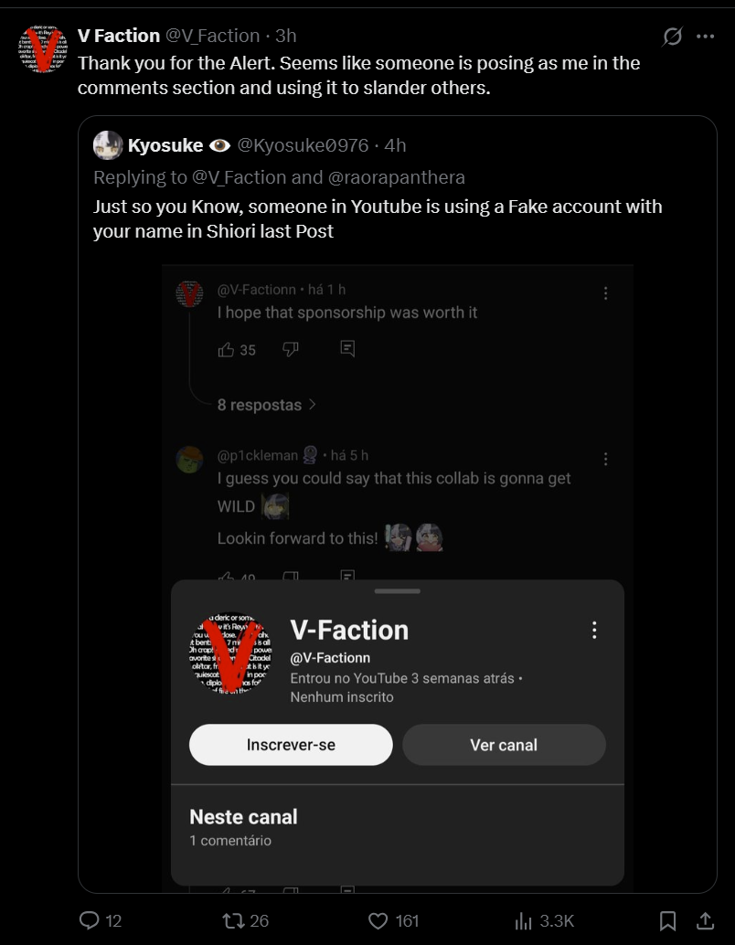The width and height of the screenshot is (735, 945).
Task: Bookmark this V Faction tweet
Action: (x=668, y=920)
